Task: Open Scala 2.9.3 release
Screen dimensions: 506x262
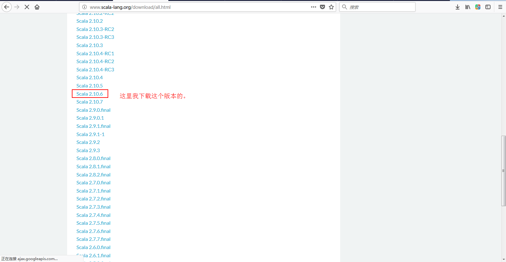Action: 88,151
